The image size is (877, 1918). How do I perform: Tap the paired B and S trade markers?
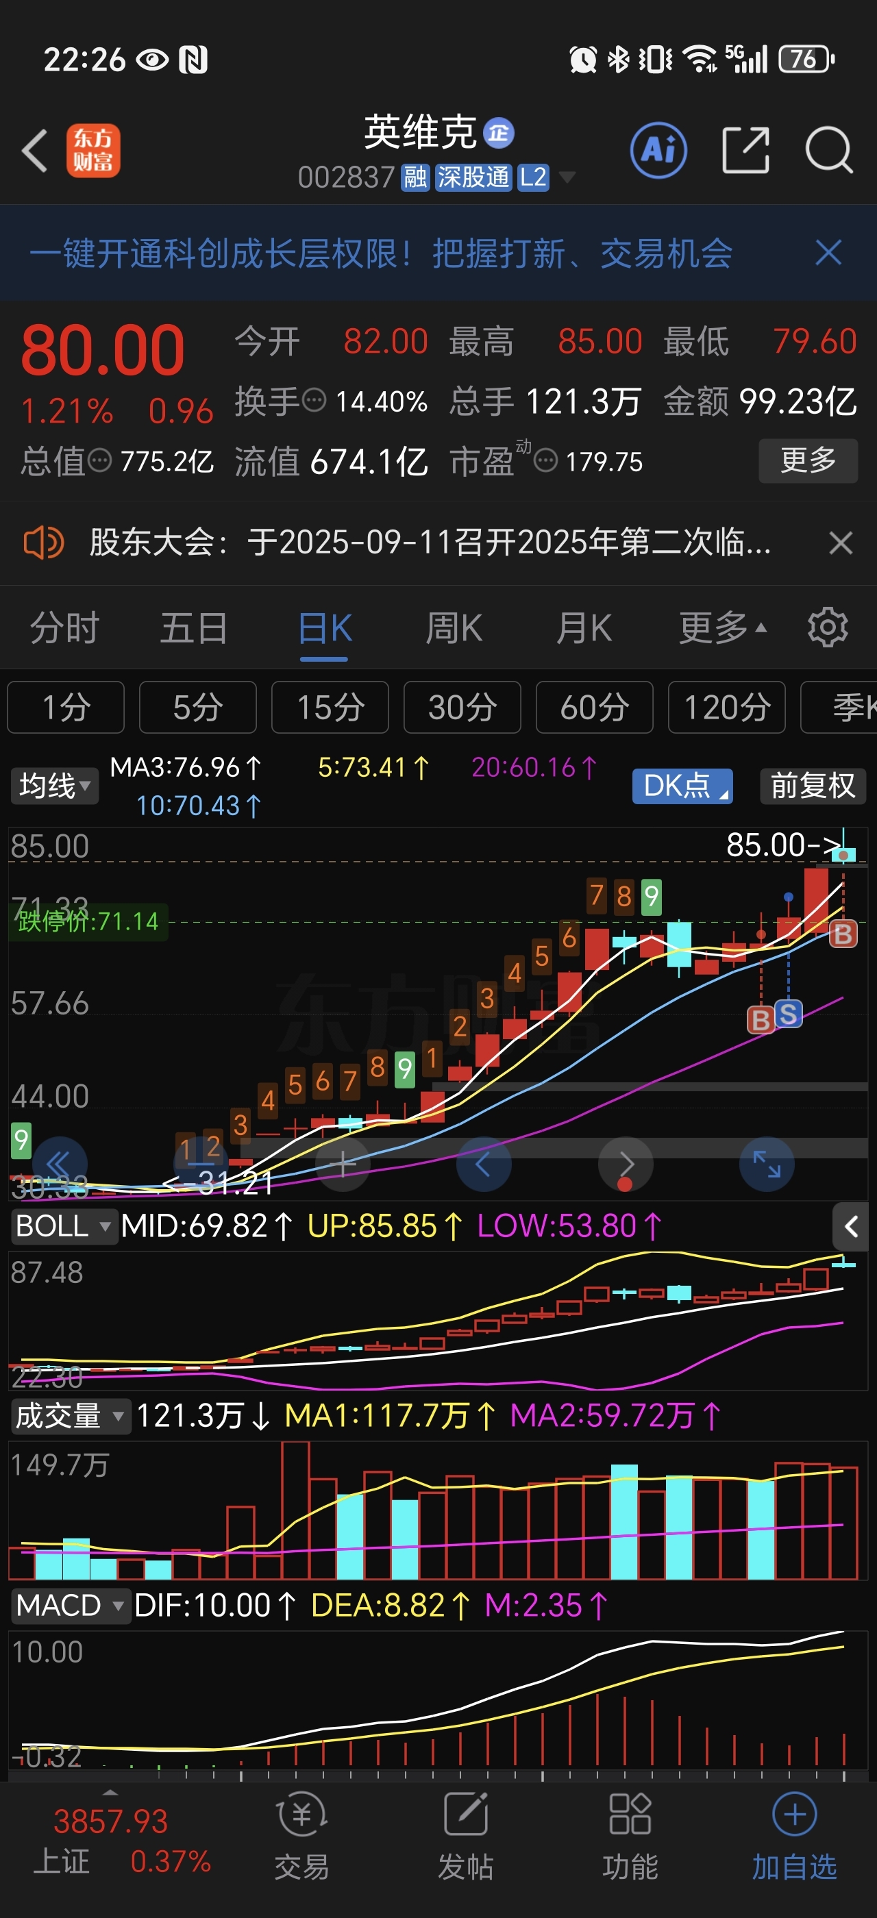click(x=774, y=1017)
